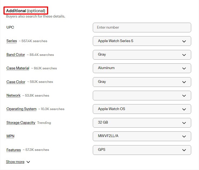Click the chevron next to Show more
Viewport: 199px width, 170px height.
[x=28, y=162]
